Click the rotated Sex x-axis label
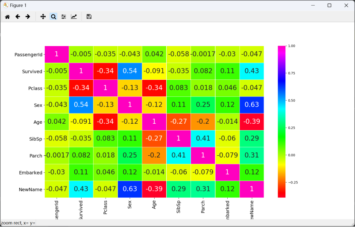Viewport: 355px width, 227px height. (x=129, y=205)
